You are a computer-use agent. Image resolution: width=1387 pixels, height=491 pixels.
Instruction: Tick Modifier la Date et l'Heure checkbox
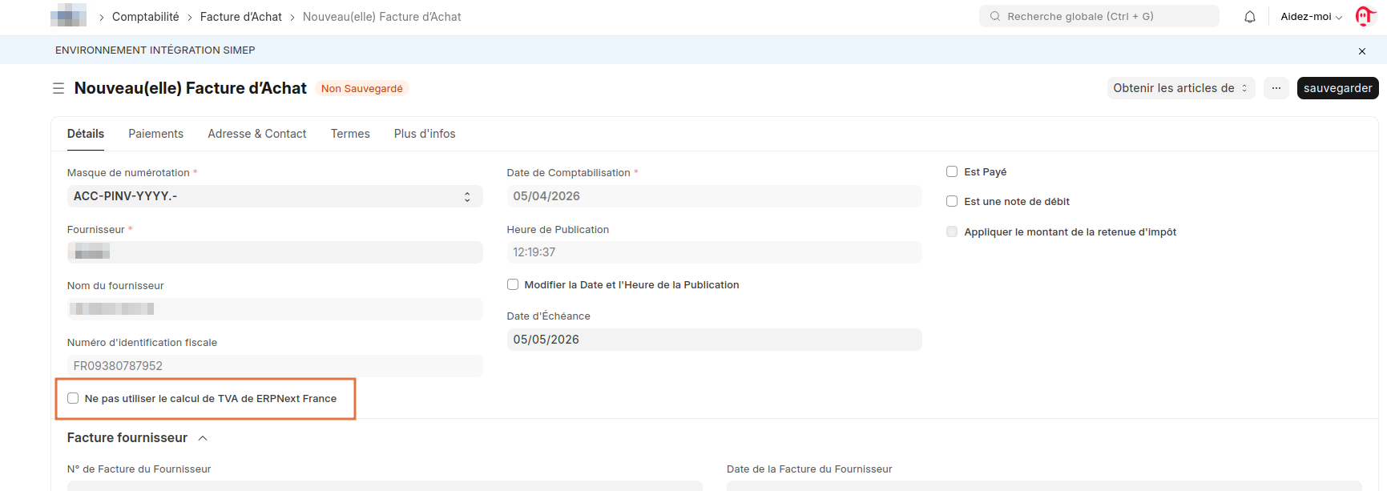tap(513, 284)
